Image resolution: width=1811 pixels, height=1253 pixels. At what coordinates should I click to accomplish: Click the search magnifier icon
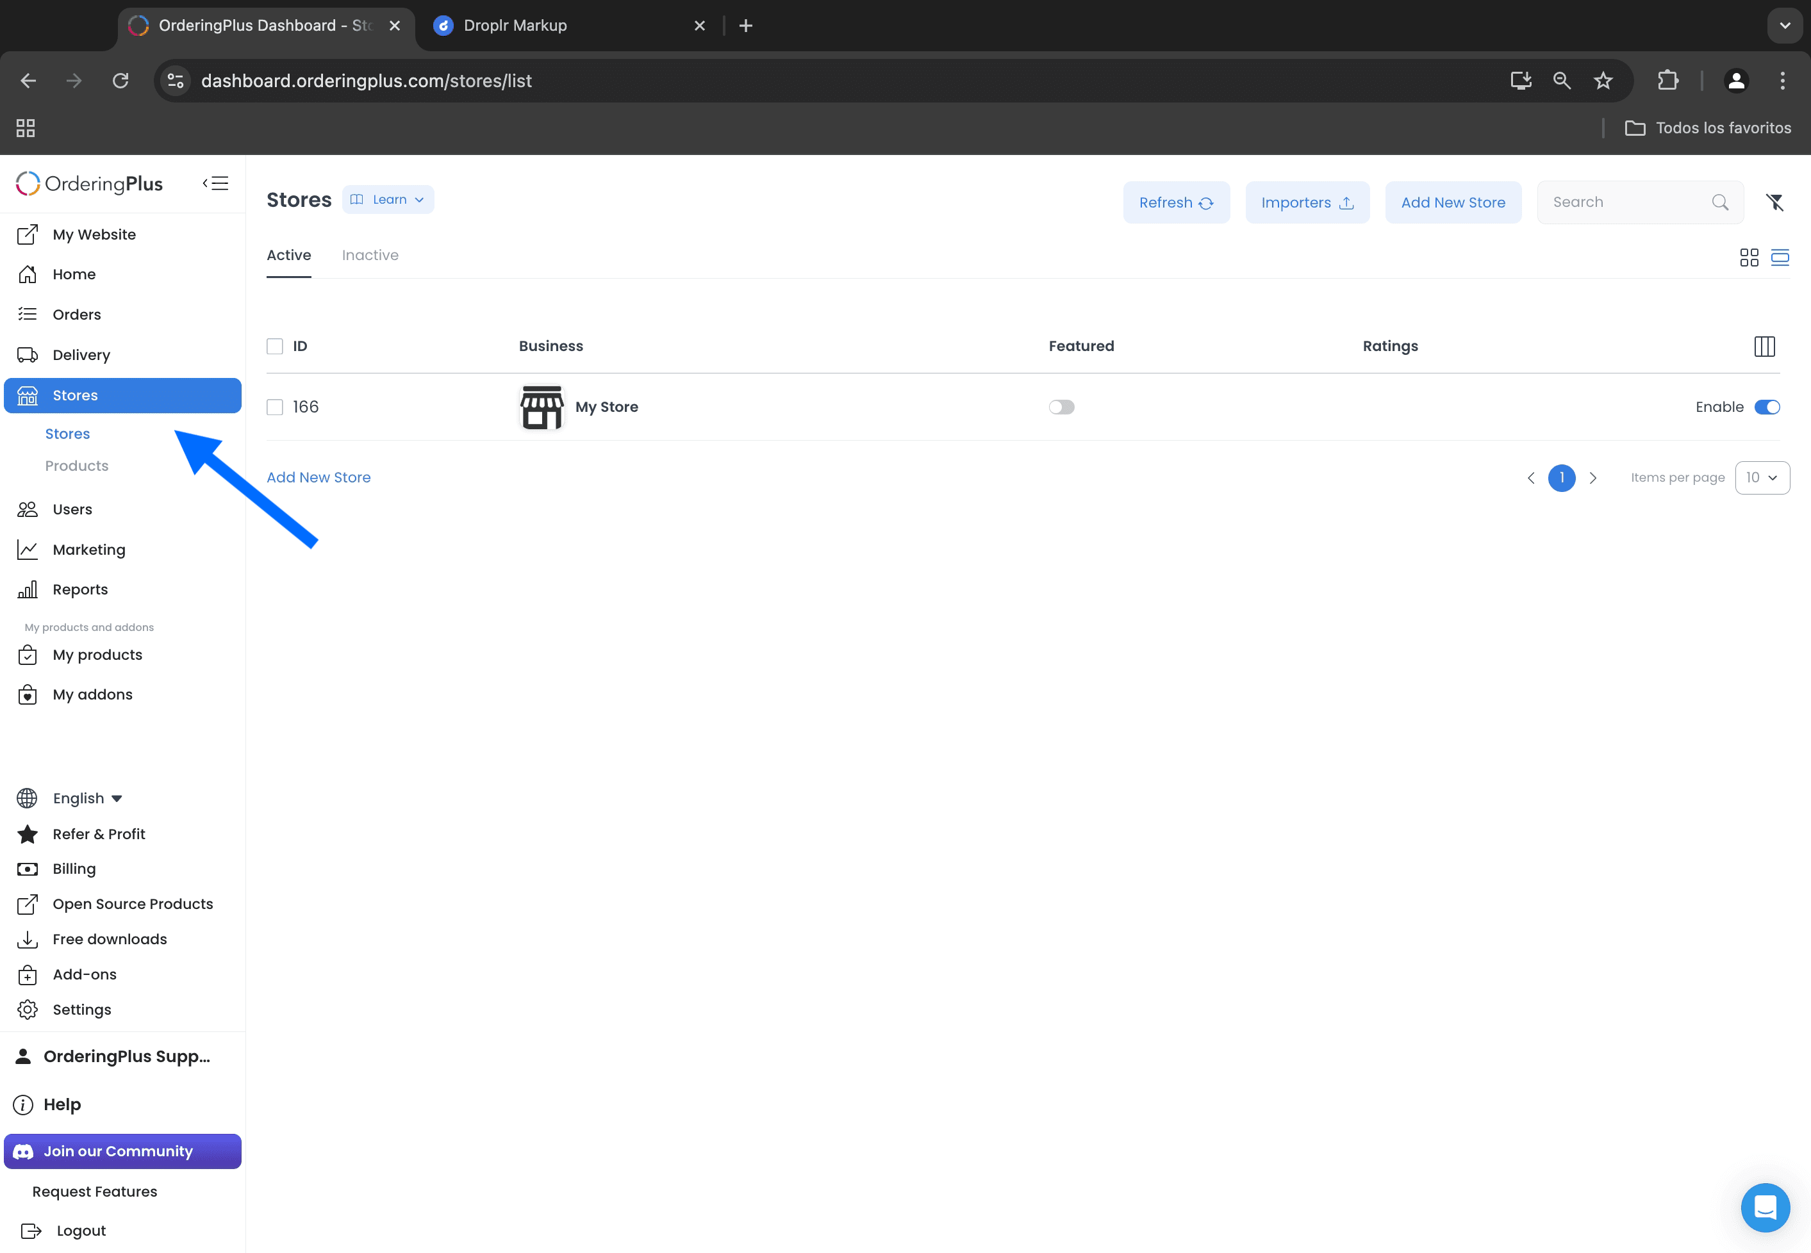coord(1719,202)
